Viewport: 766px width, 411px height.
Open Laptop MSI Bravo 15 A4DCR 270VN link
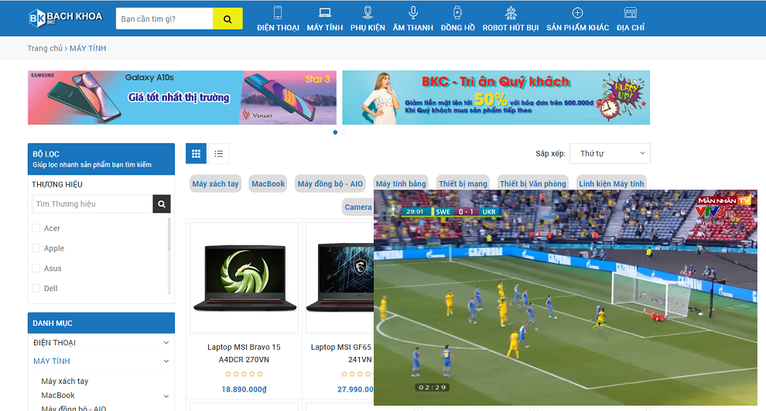pos(244,353)
